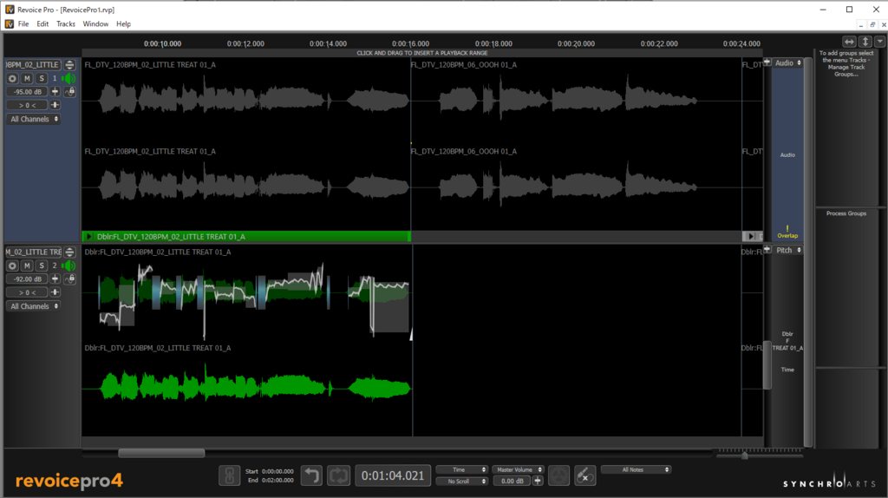The image size is (888, 498).
Task: Solo track 1
Action: point(42,78)
